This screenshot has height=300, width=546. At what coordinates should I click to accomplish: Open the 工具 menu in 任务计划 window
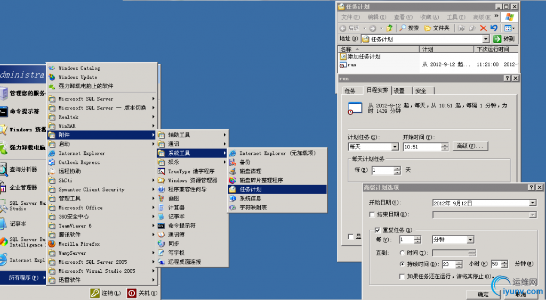pyautogui.click(x=456, y=17)
